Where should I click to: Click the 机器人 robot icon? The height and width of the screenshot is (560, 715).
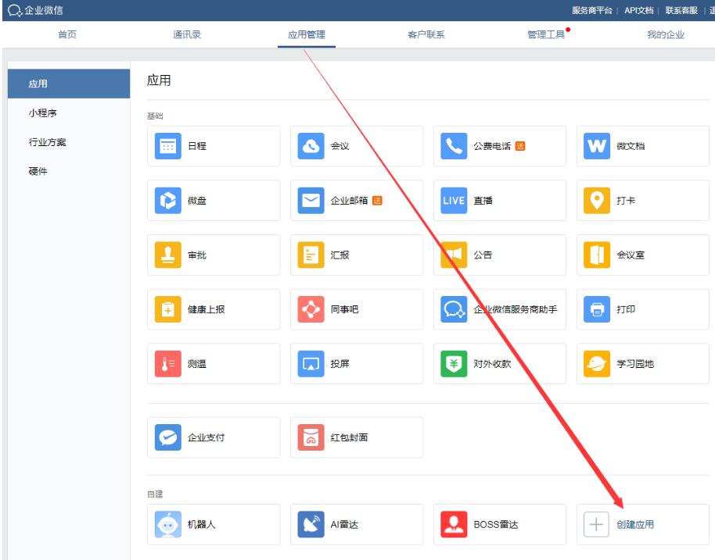[168, 525]
